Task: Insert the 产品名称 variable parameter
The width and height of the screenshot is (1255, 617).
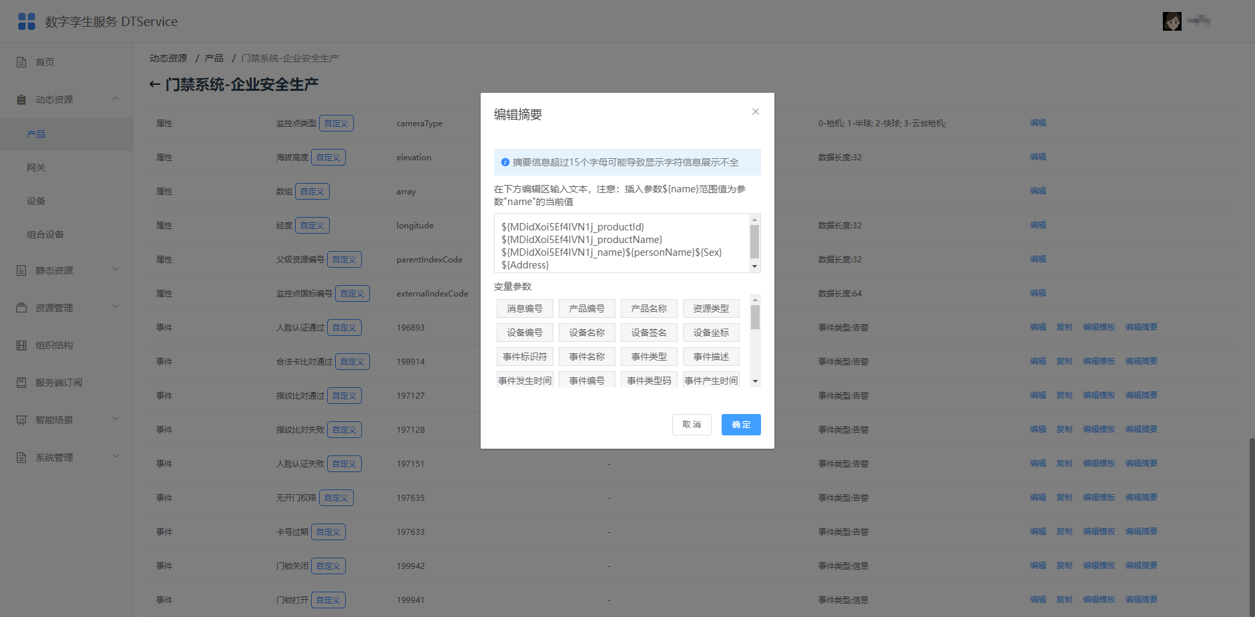Action: coord(649,308)
